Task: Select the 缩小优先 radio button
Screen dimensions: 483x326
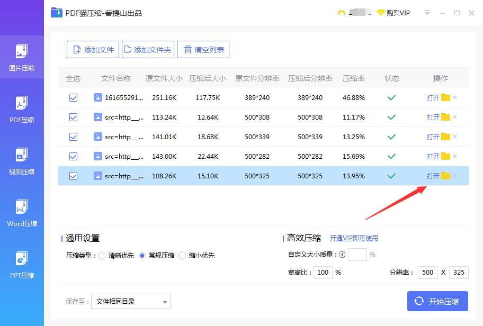Action: point(182,256)
